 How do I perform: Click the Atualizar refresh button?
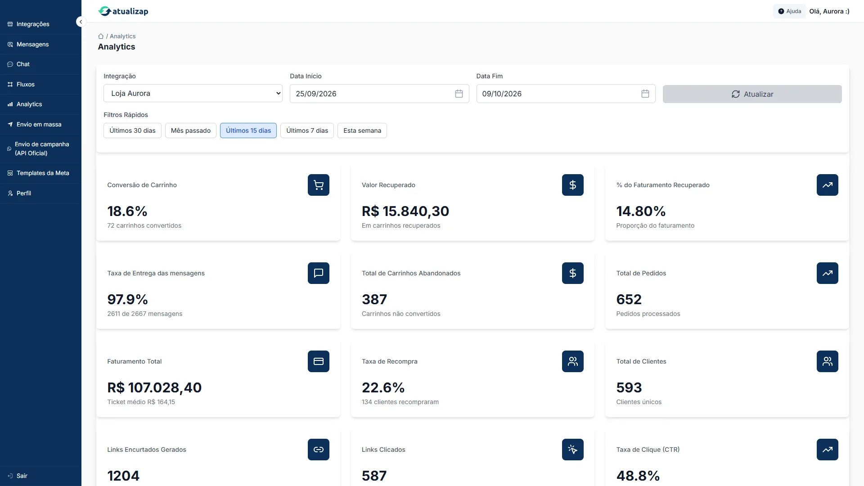click(752, 94)
